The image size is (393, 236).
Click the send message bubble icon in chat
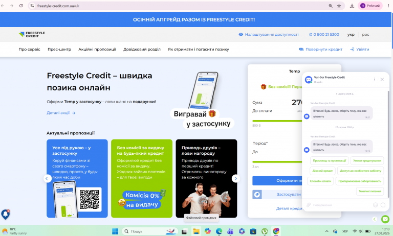tap(383, 205)
